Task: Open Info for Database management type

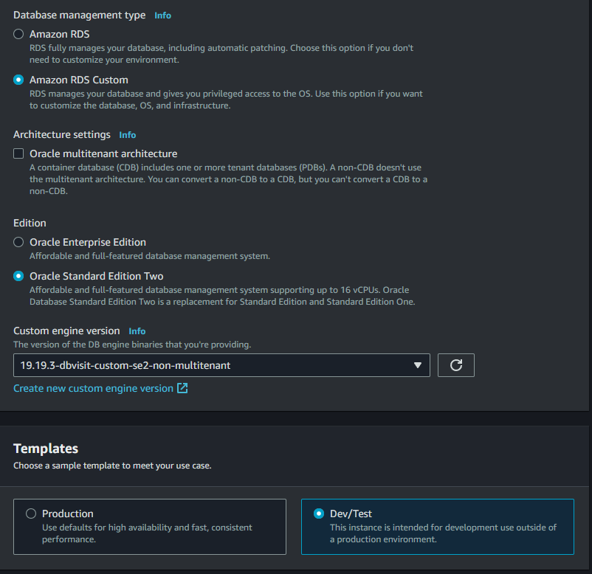Action: tap(162, 15)
